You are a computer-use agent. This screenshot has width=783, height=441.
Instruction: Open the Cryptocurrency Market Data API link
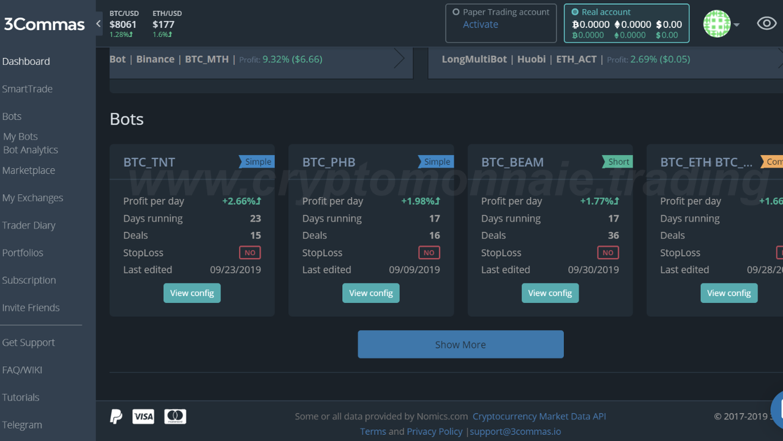point(539,416)
